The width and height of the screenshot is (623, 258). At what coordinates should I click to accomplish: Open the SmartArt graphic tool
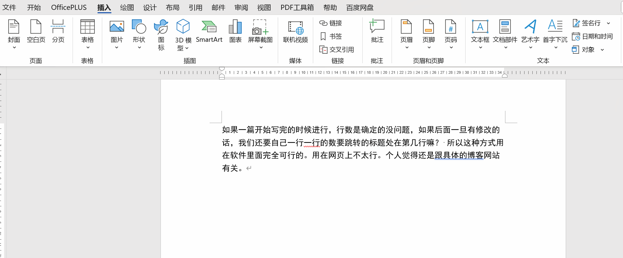click(x=209, y=31)
